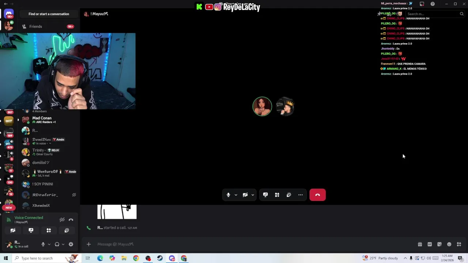Open Discord direct messages home icon
468x263 pixels.
coord(9,14)
